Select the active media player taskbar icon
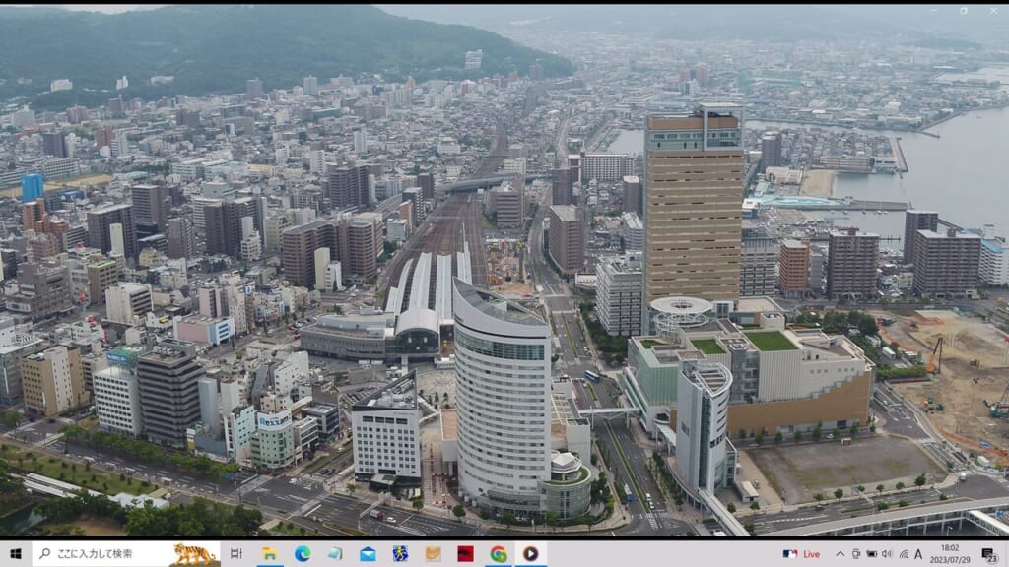The image size is (1009, 567). click(531, 553)
